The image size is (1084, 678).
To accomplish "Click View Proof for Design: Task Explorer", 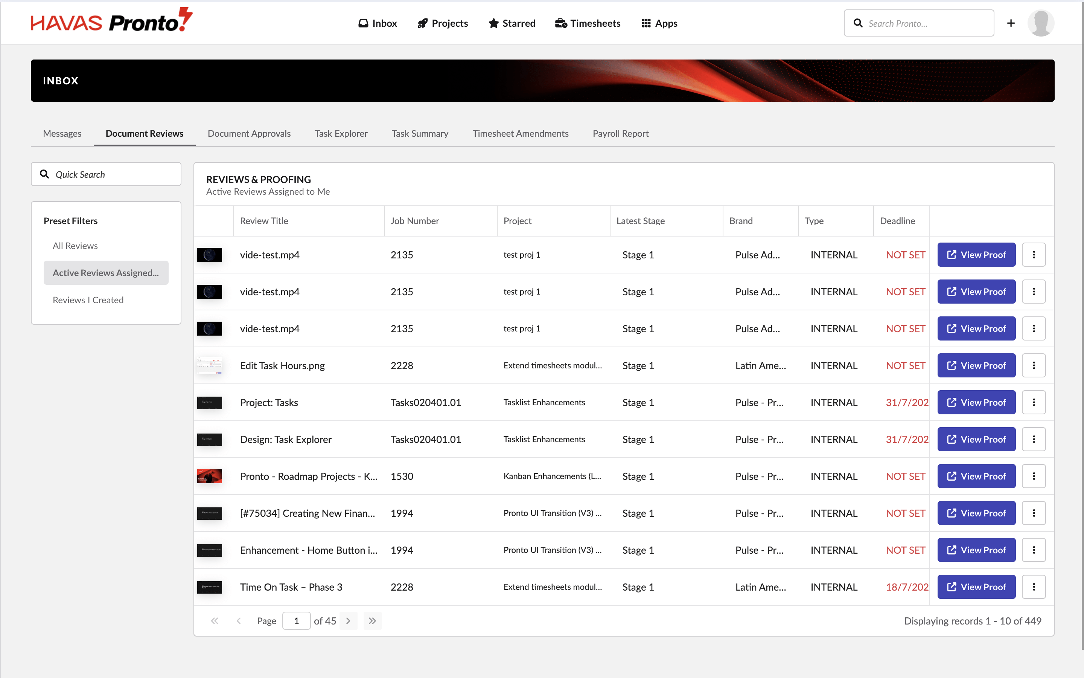I will [976, 439].
